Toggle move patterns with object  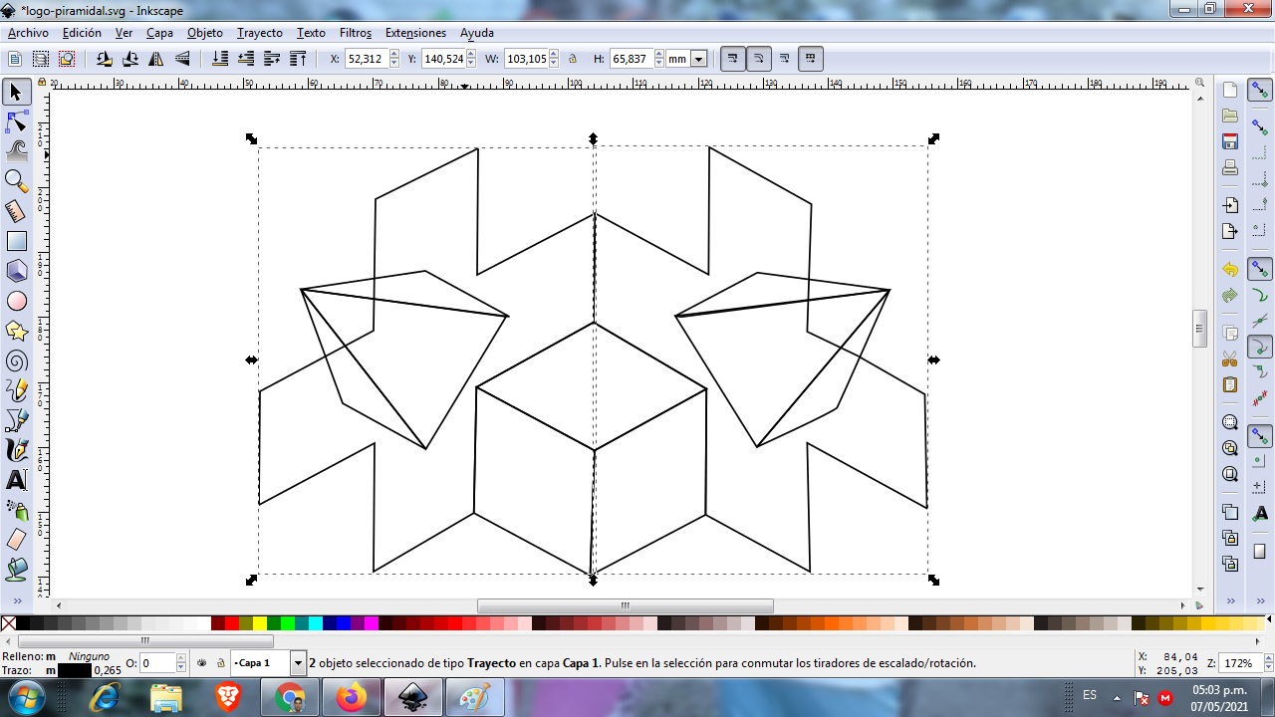(811, 59)
